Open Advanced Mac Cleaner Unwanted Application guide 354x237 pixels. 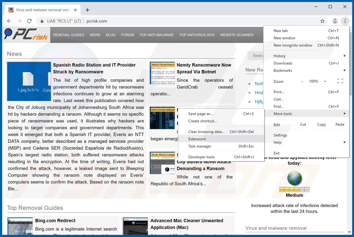pos(187,224)
